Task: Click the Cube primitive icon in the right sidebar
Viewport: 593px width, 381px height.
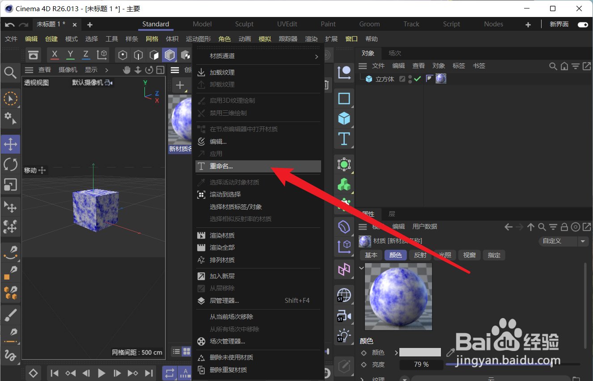Action: [x=344, y=118]
